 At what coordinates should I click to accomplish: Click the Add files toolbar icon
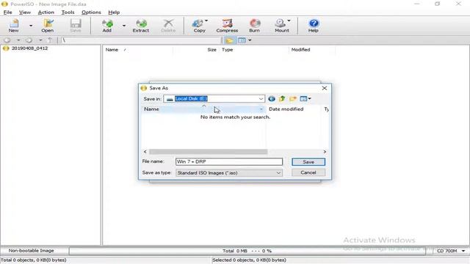107,26
